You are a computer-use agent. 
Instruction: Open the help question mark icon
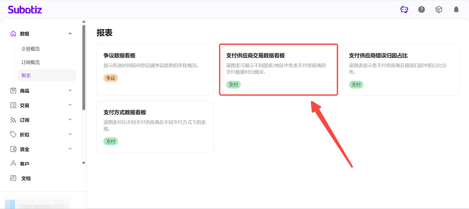(422, 10)
